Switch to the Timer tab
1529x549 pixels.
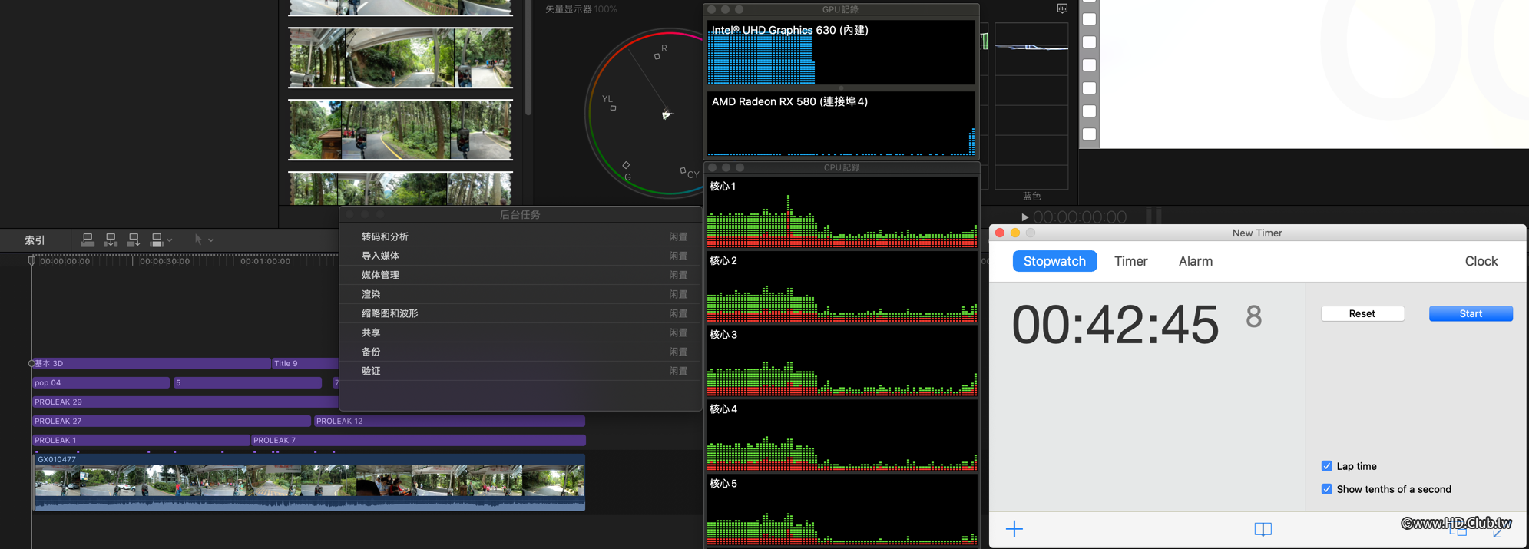pyautogui.click(x=1130, y=261)
